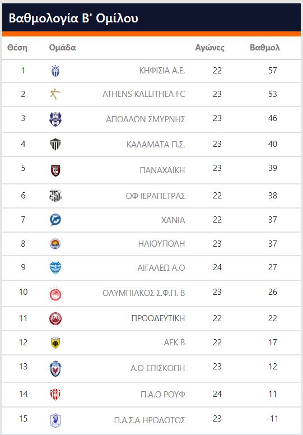Click the ΑΕΚ Β yellow eagle badge
This screenshot has height=435, width=303.
tap(55, 343)
